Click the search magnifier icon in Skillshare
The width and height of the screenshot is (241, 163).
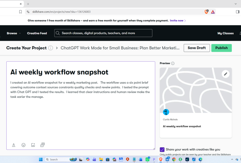point(58,33)
